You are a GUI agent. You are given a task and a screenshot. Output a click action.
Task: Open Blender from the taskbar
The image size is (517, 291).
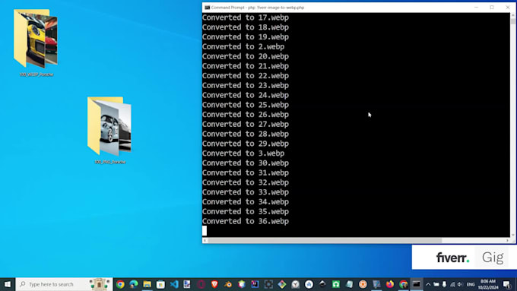[228, 284]
